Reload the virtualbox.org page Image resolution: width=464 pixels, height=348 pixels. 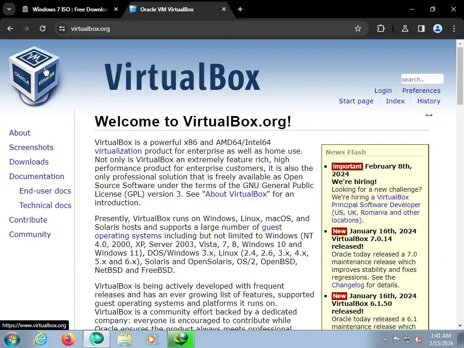tap(43, 29)
